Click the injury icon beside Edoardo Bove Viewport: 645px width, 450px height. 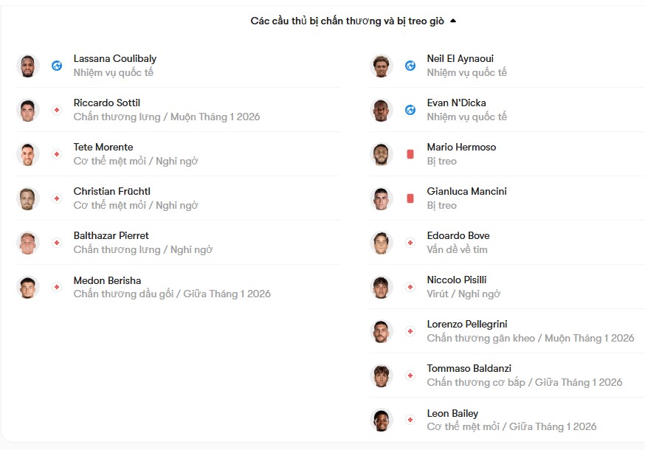410,243
